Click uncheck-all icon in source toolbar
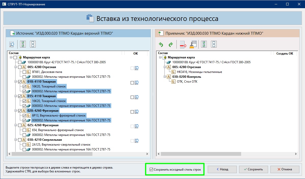The width and height of the screenshot is (305, 179). [33, 44]
